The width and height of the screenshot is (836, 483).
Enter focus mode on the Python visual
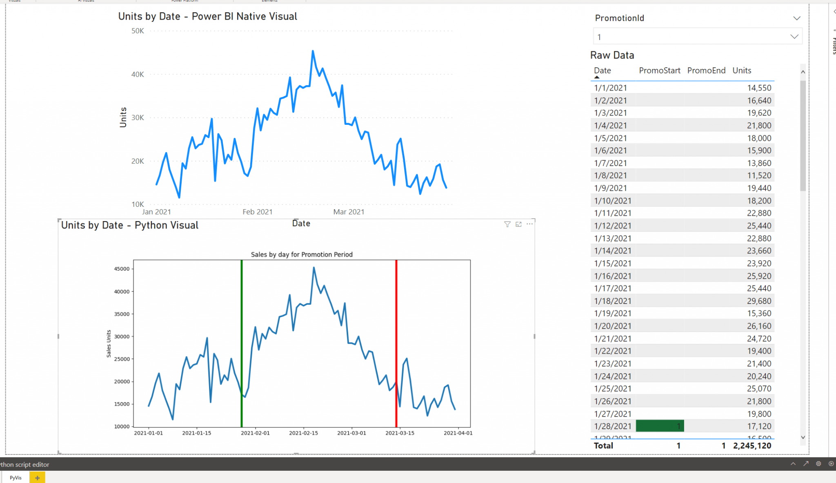click(518, 224)
